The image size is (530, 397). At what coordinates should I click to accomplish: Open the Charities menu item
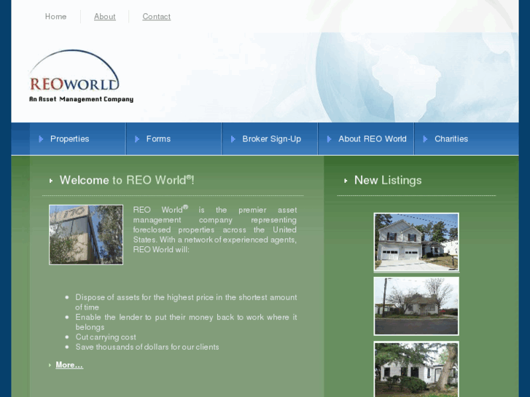coord(451,139)
